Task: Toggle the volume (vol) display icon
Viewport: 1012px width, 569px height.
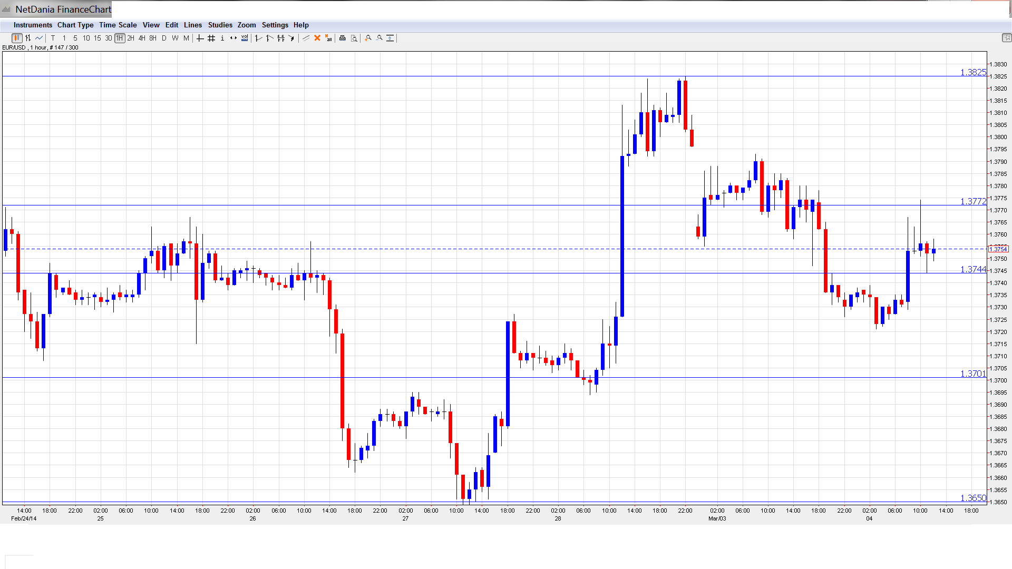Action: coord(245,38)
